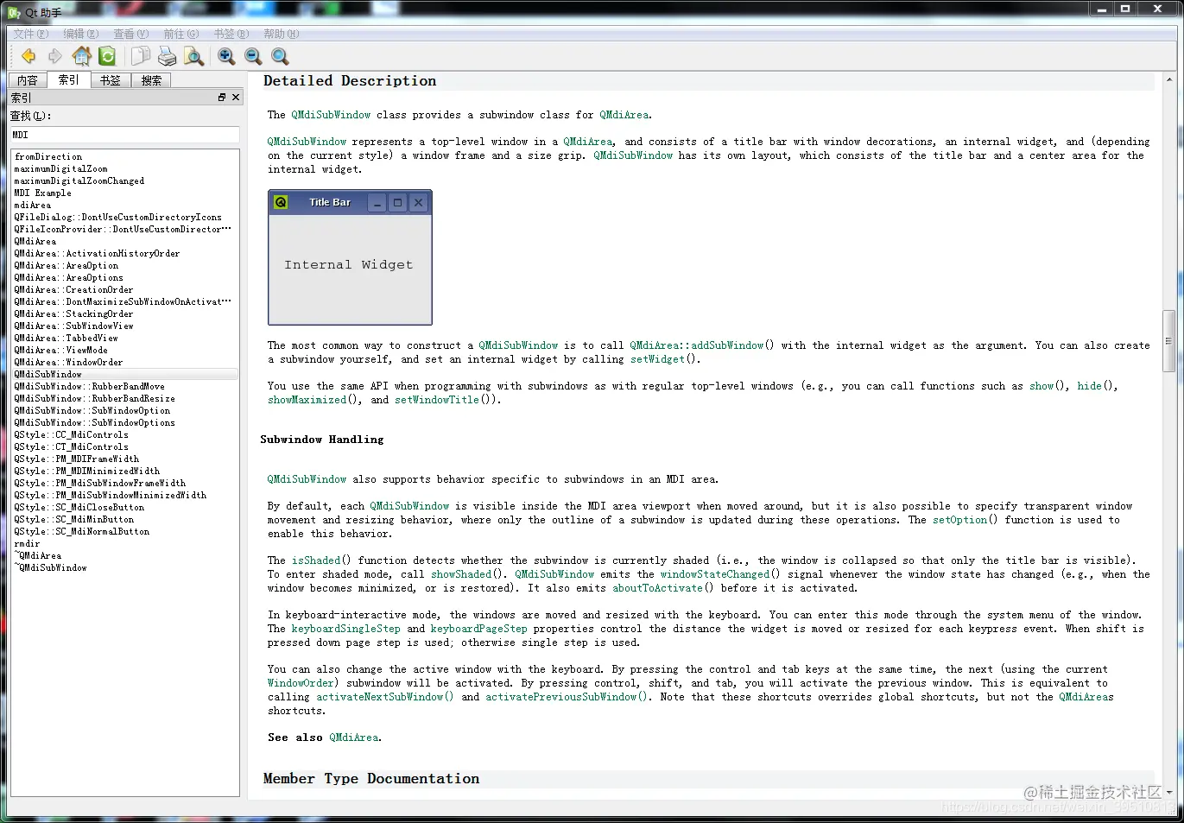1184x823 pixels.
Task: Select 'QStyle::PM_MDIFrameWidth' entry
Action: pos(76,459)
